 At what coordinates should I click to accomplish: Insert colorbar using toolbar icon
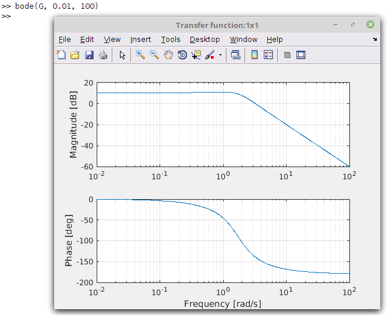tap(254, 55)
